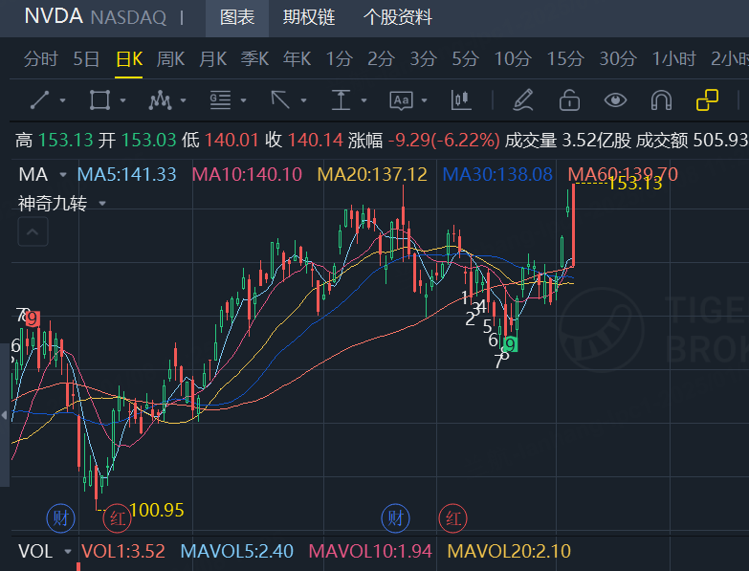Select the price range measure tool
Screen dimensions: 749x571
(x=341, y=100)
